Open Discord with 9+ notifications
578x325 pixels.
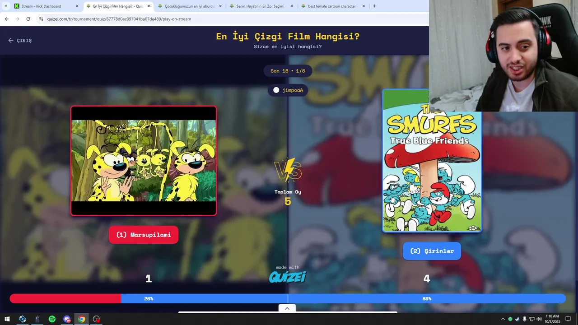coord(67,319)
